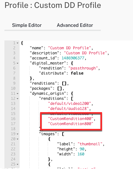Image resolution: width=133 pixels, height=169 pixels.
Task: Click the "default/audio128" rendition entry
Action: click(x=68, y=109)
